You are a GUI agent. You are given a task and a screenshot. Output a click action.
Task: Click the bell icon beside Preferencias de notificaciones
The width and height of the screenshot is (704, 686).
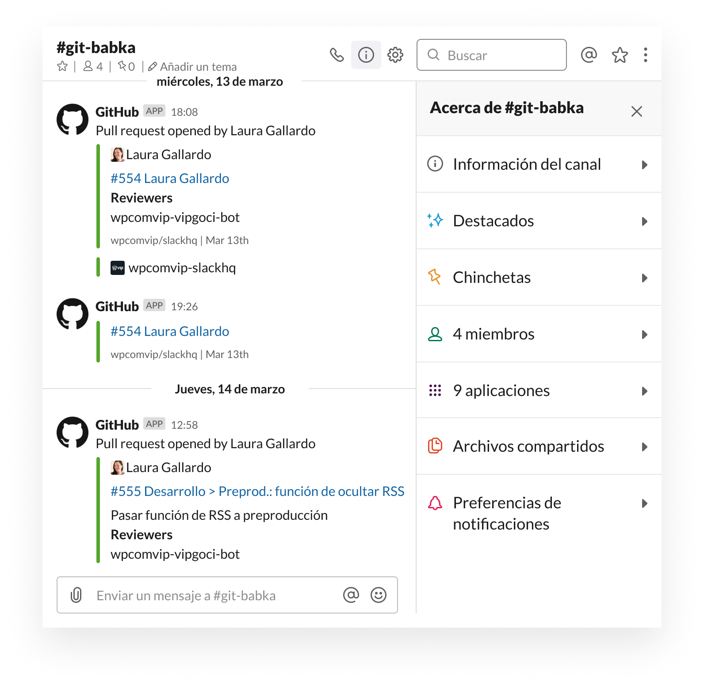[435, 503]
